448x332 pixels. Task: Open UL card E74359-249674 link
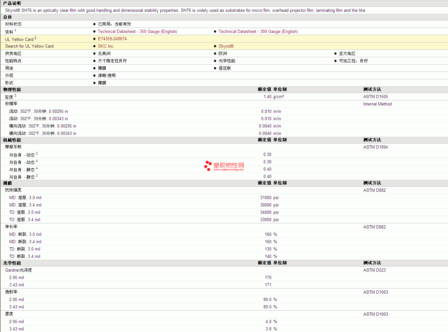[112, 39]
